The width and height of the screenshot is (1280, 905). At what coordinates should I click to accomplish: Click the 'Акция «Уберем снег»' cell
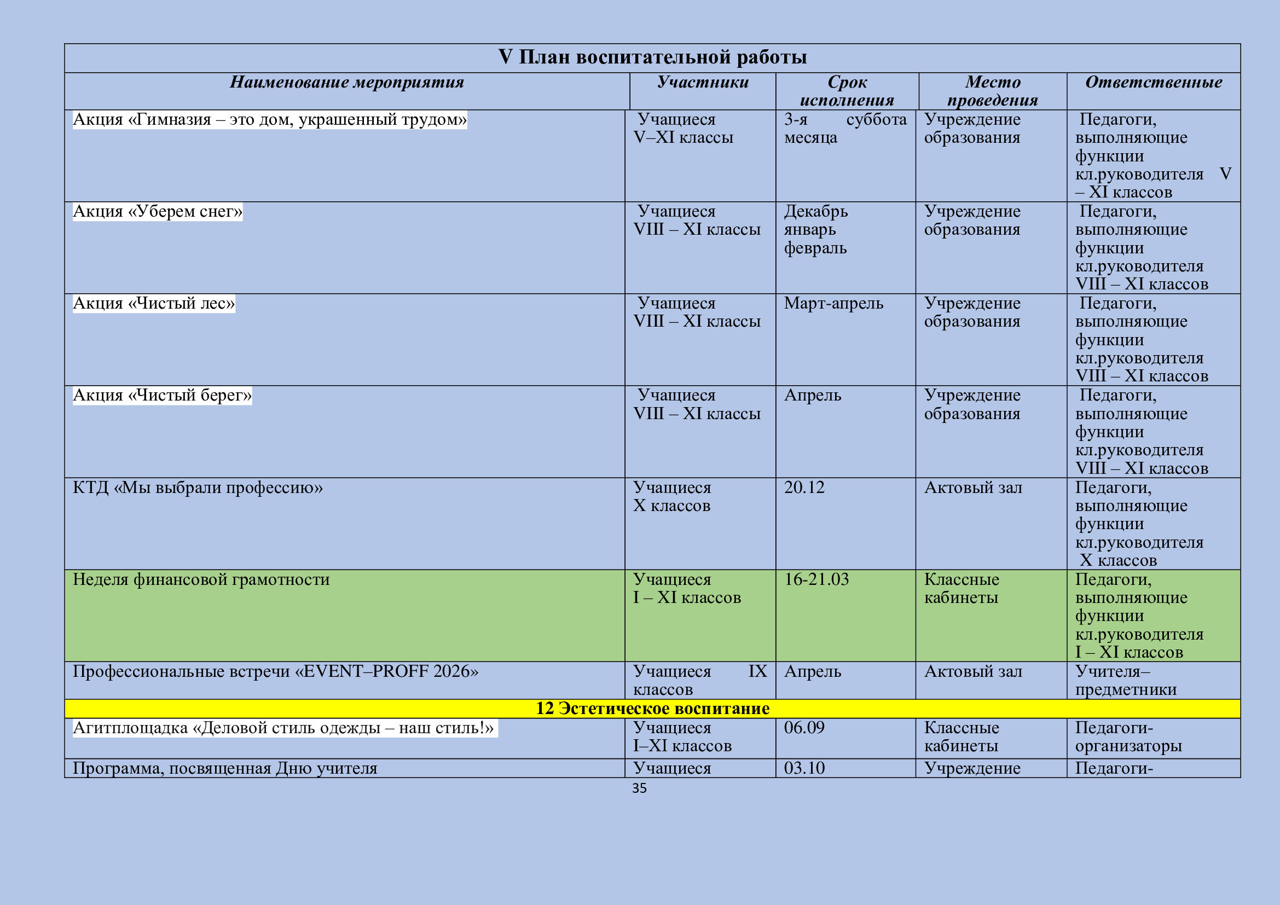click(x=158, y=212)
